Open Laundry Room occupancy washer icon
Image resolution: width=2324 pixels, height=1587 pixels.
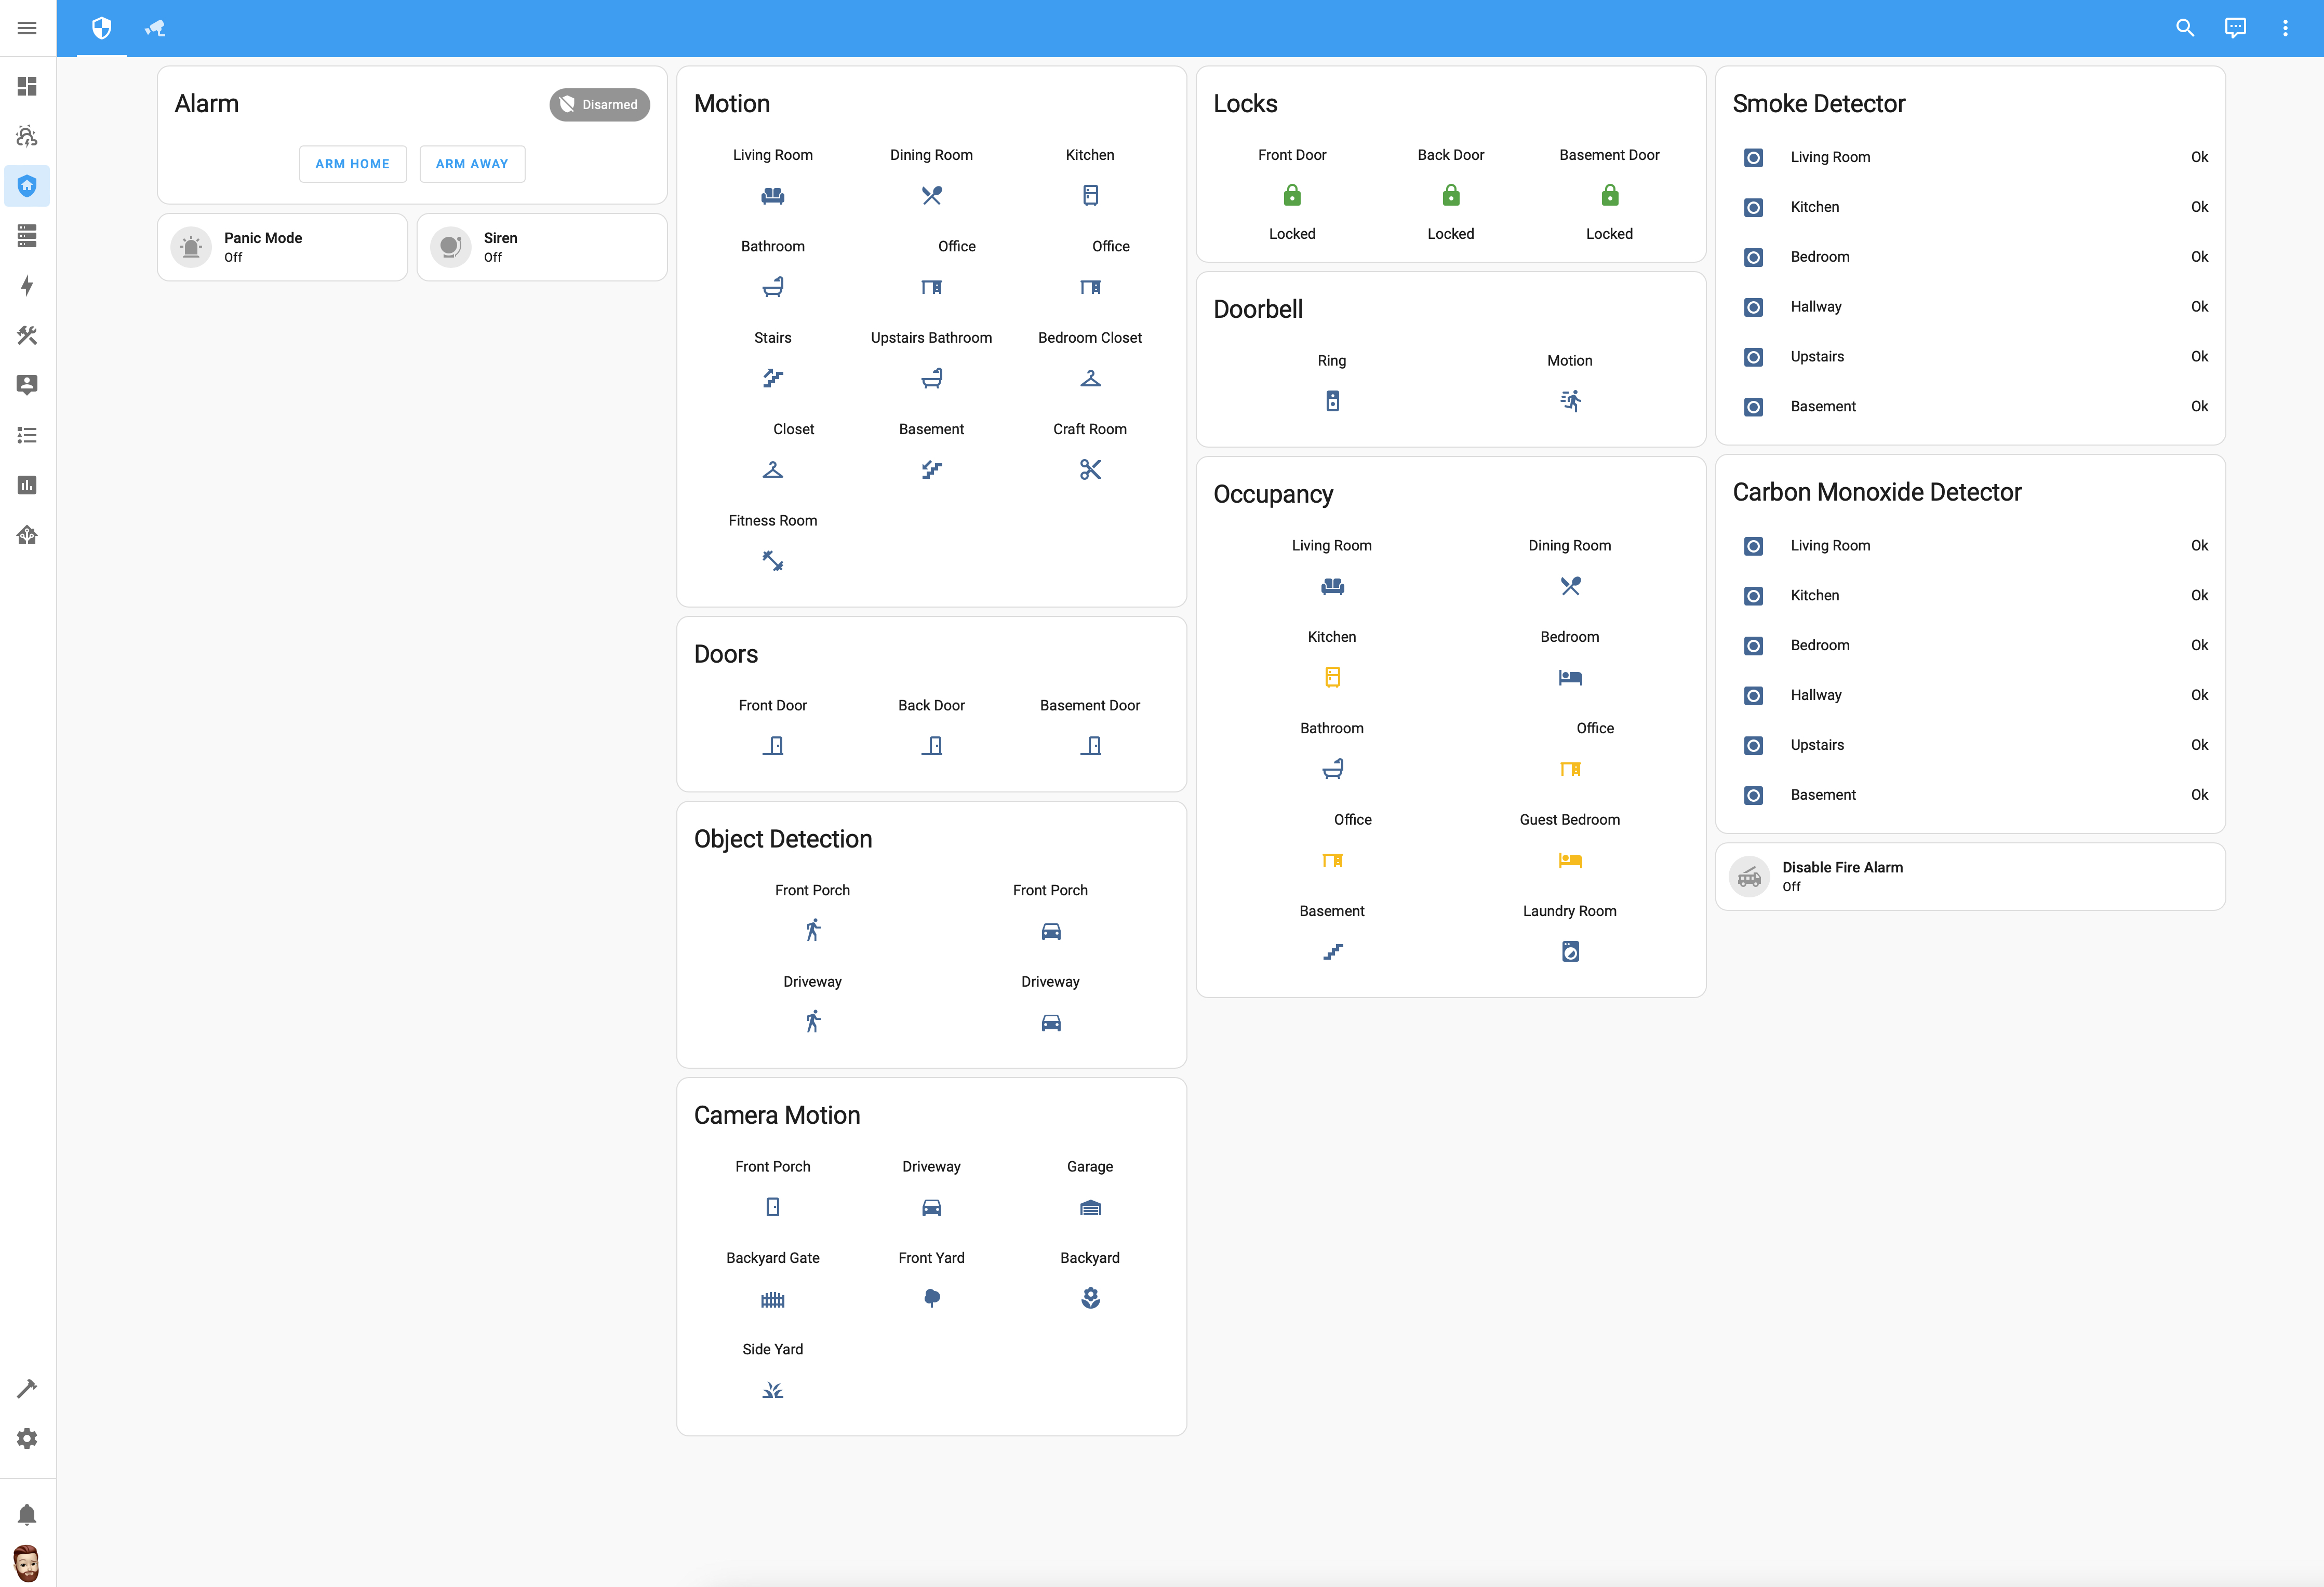[1570, 951]
